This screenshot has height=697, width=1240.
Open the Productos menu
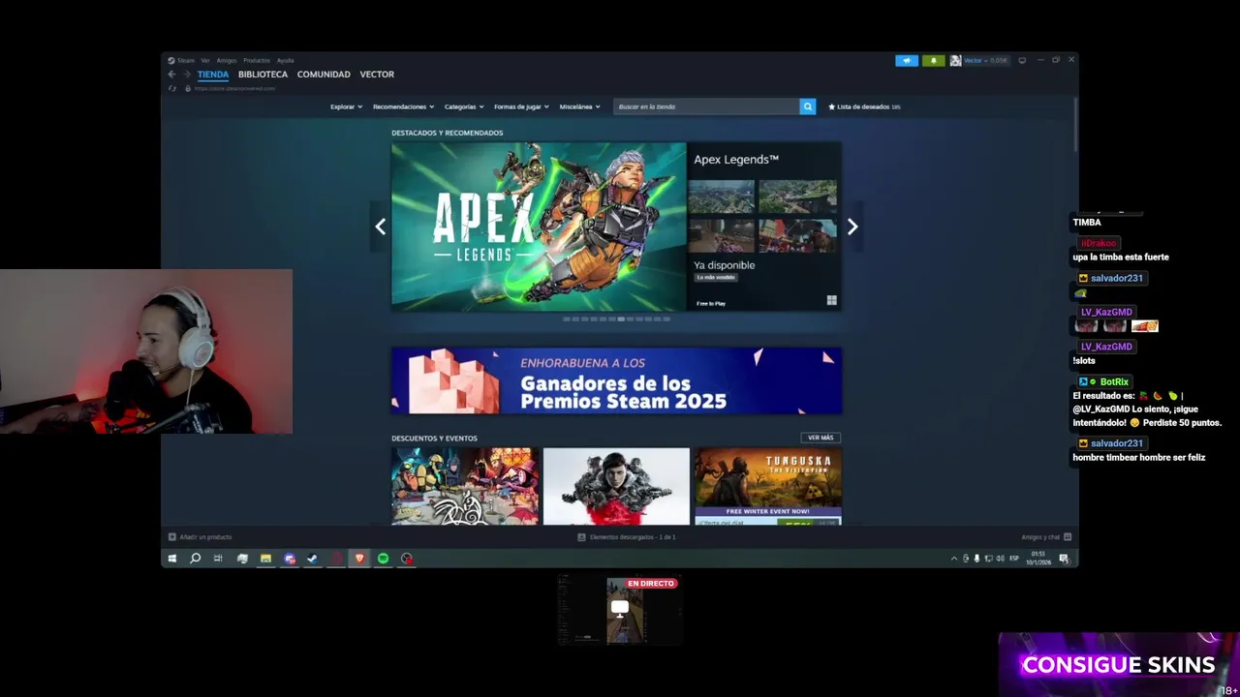[x=257, y=60]
